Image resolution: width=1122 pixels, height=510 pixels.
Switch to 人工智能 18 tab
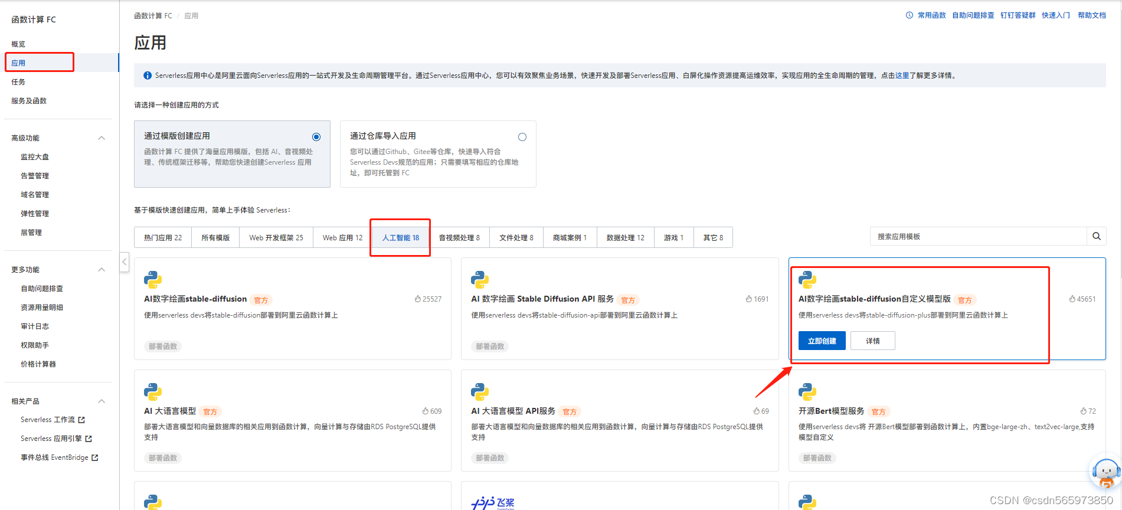click(x=401, y=237)
